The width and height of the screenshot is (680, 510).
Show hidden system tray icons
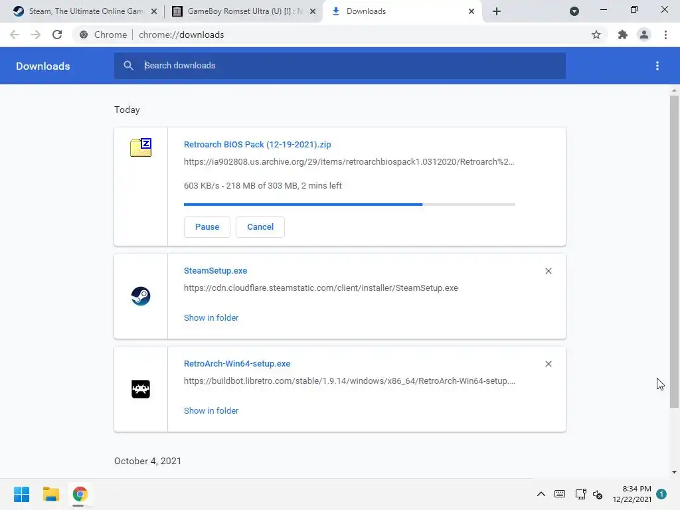[x=541, y=494]
